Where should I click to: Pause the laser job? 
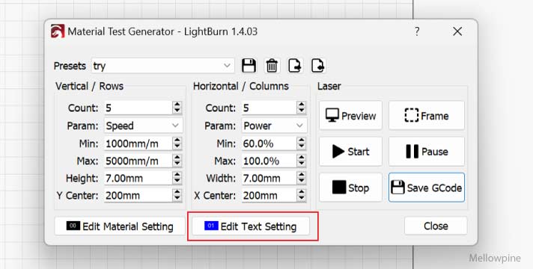[427, 151]
